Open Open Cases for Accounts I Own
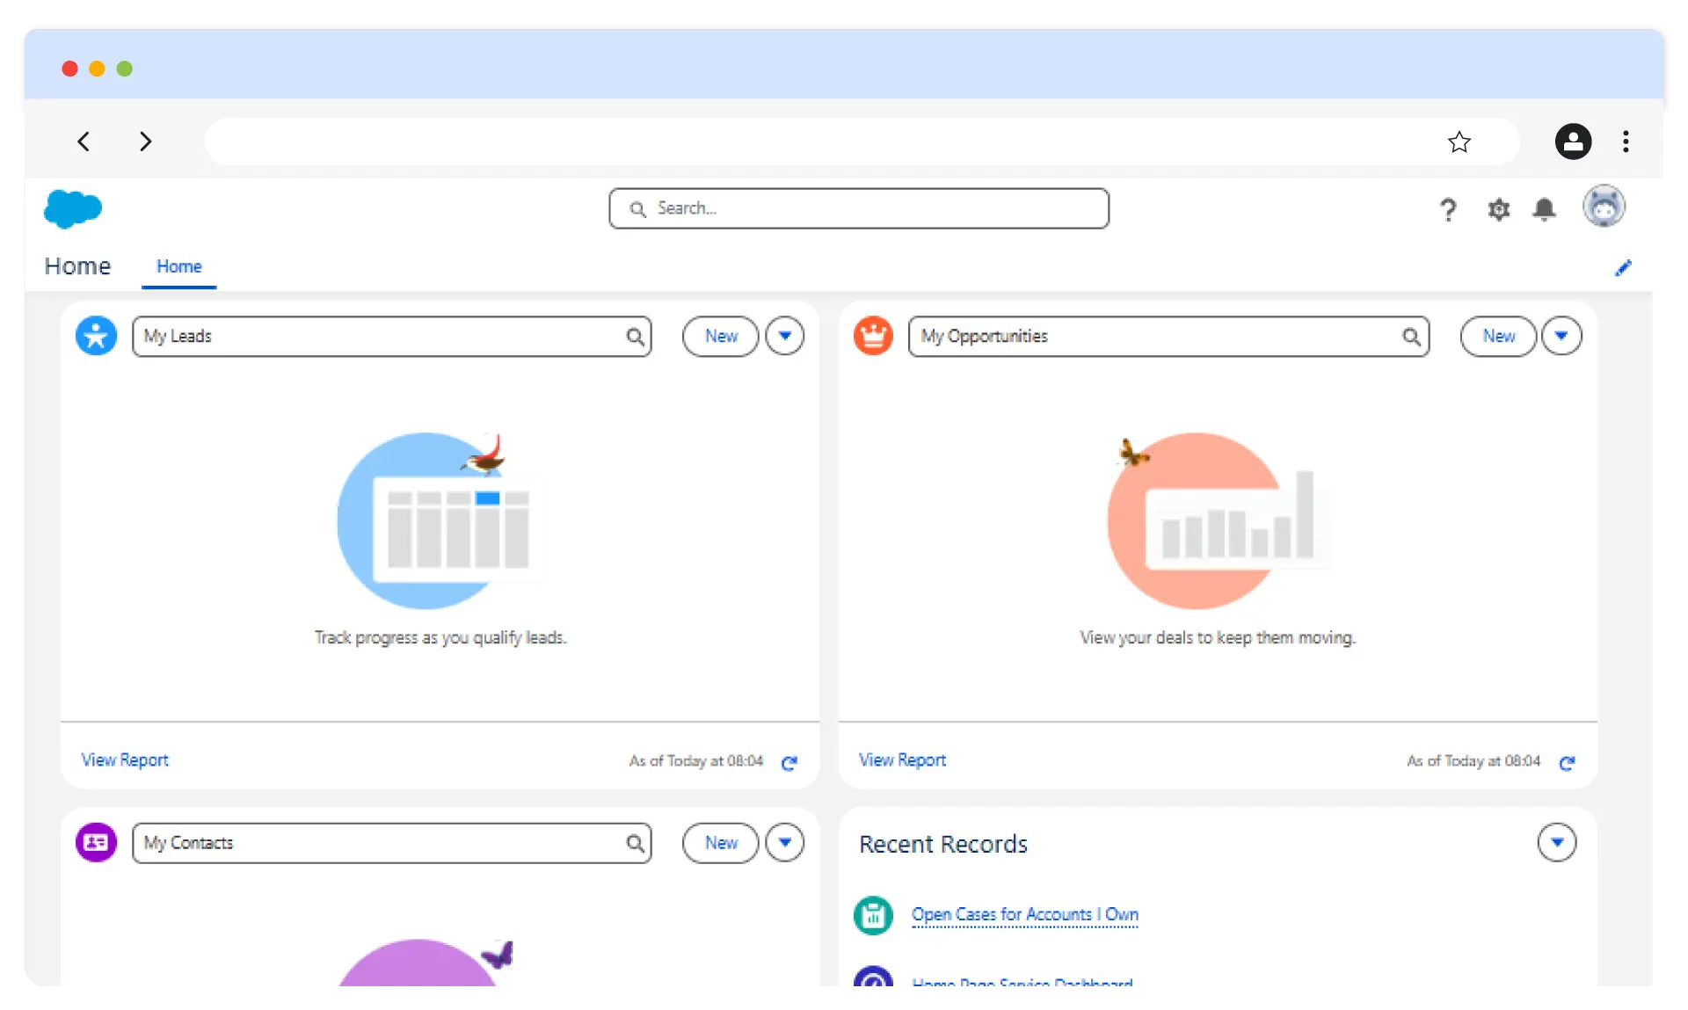Screen dimensions: 1688x1010 point(1024,915)
